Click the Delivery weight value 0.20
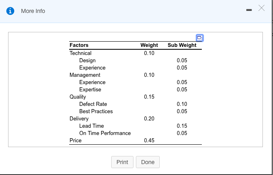Image resolution: width=273 pixels, height=175 pixels. pyautogui.click(x=149, y=119)
